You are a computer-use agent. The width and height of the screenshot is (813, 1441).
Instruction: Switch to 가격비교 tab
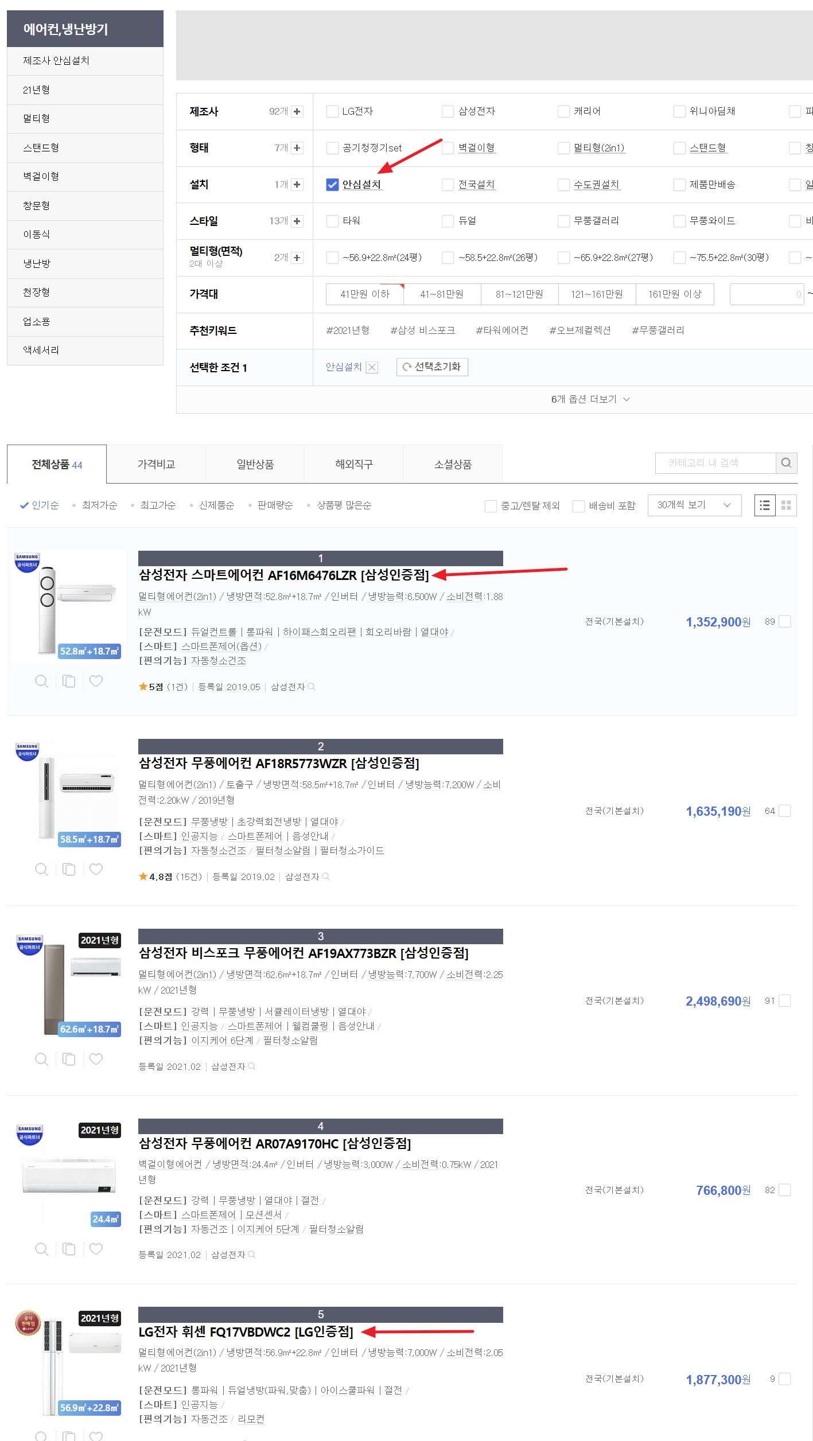155,464
